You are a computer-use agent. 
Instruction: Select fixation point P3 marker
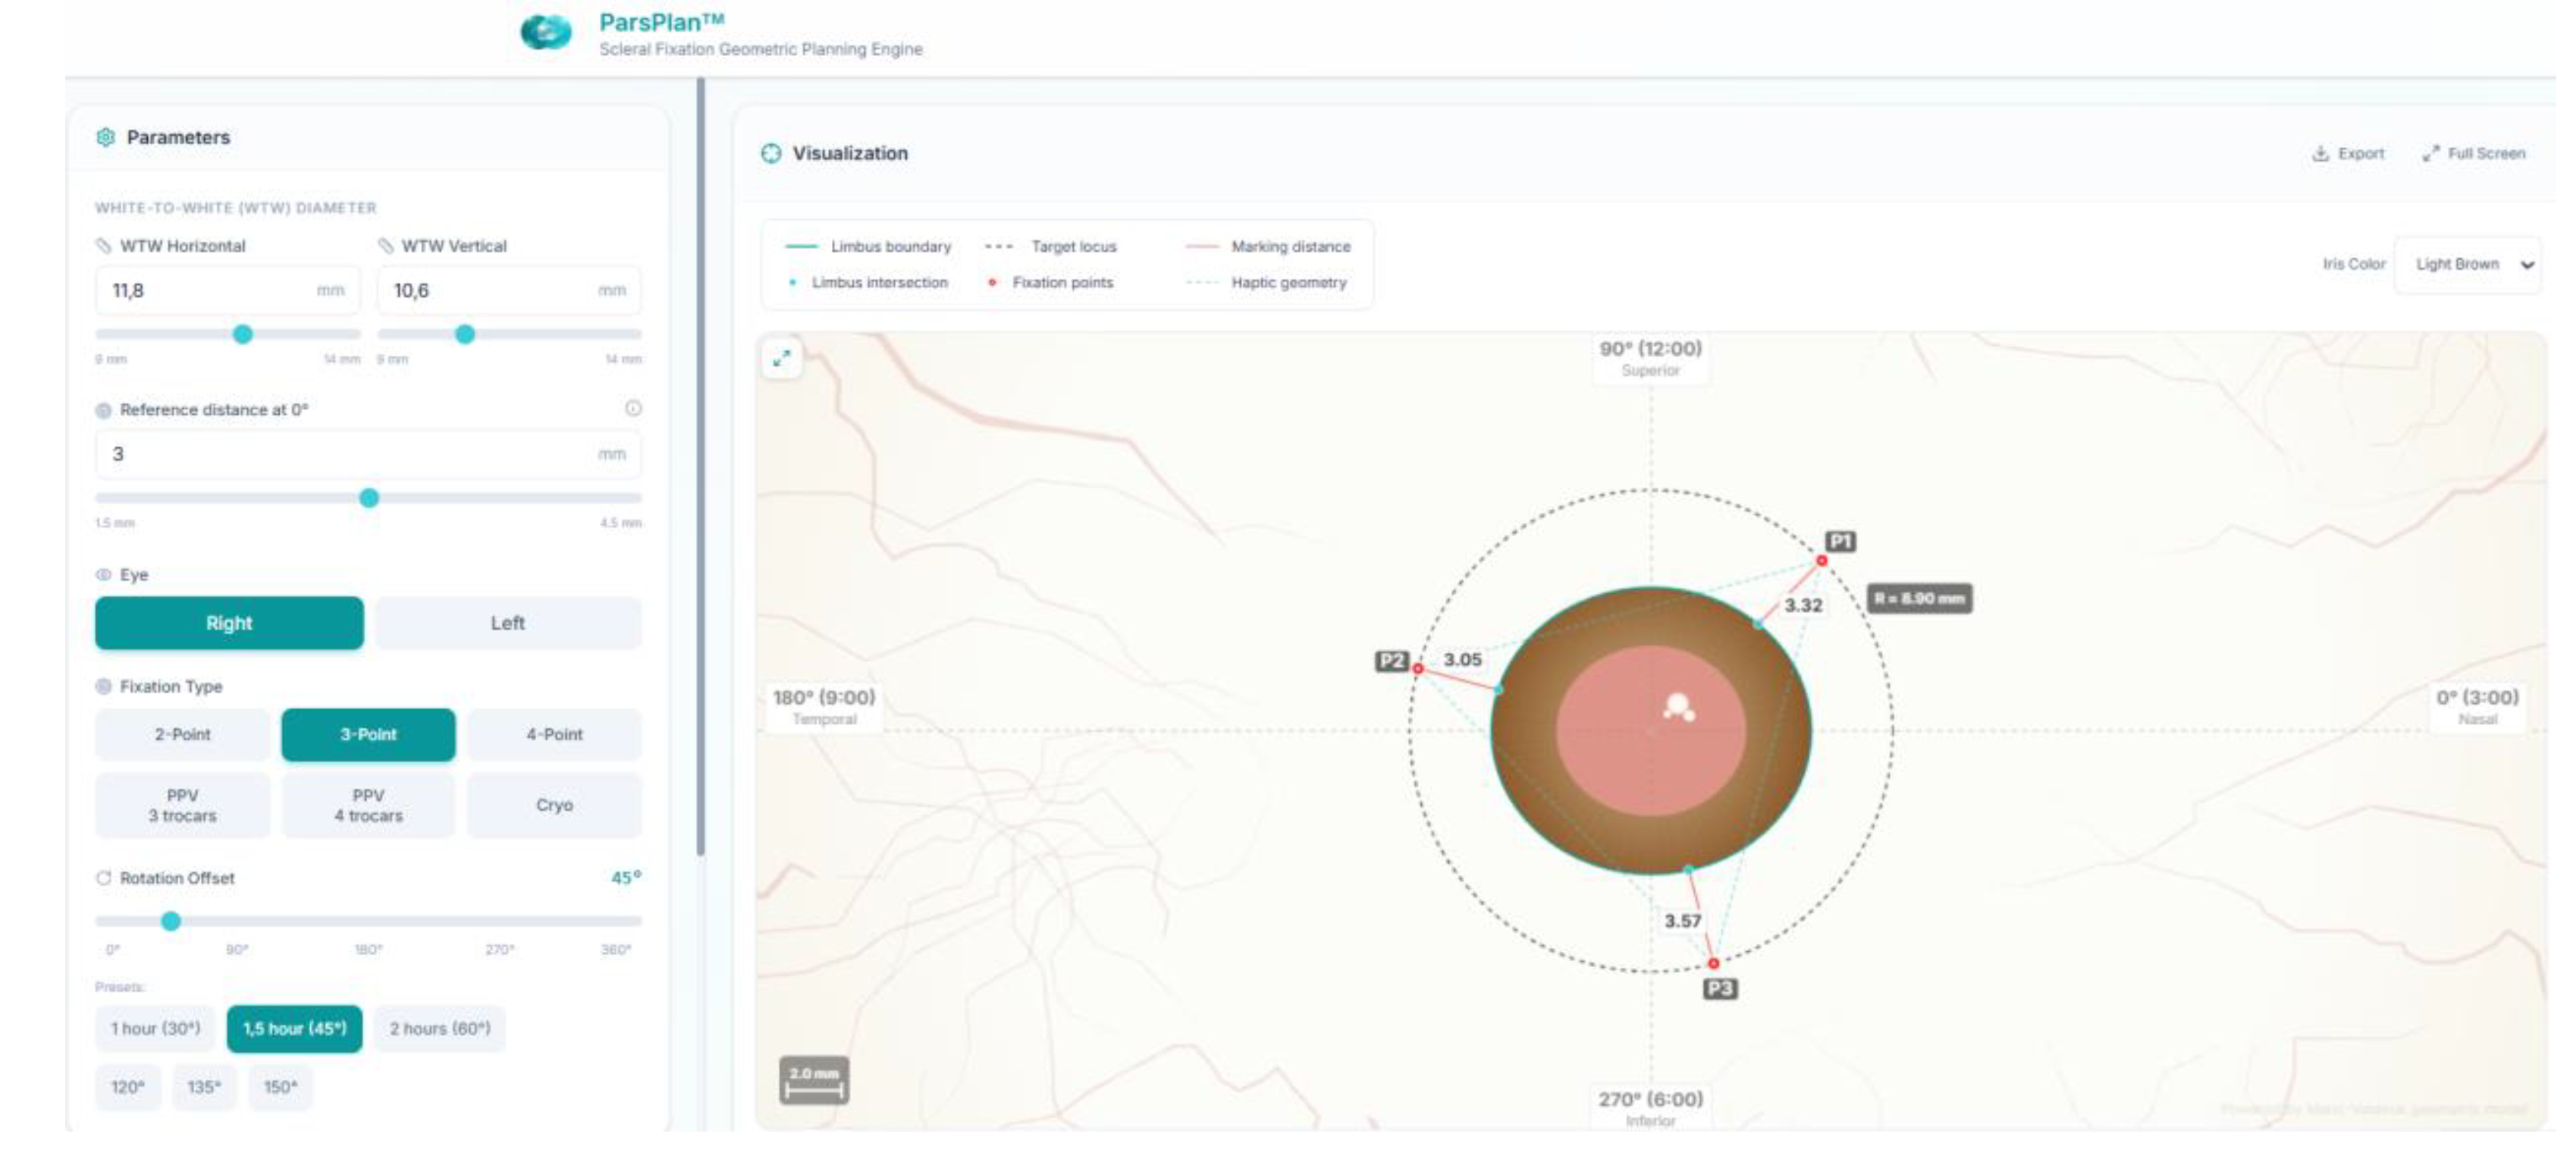1713,964
